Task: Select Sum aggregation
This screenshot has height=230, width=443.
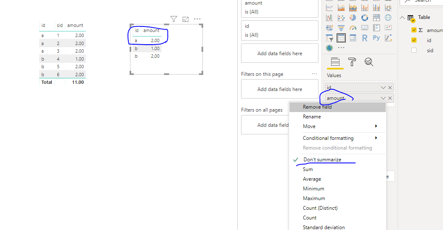Action: 338,169
